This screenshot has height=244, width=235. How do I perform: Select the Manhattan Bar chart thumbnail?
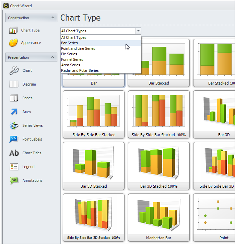(158, 217)
